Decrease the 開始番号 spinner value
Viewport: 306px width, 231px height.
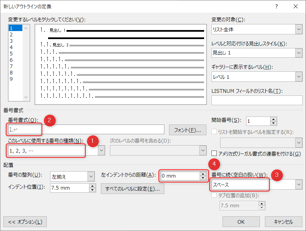point(273,123)
